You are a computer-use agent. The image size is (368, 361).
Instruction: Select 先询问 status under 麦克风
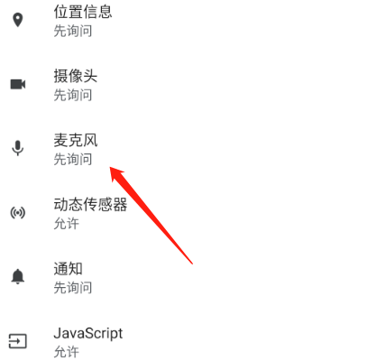pos(73,159)
